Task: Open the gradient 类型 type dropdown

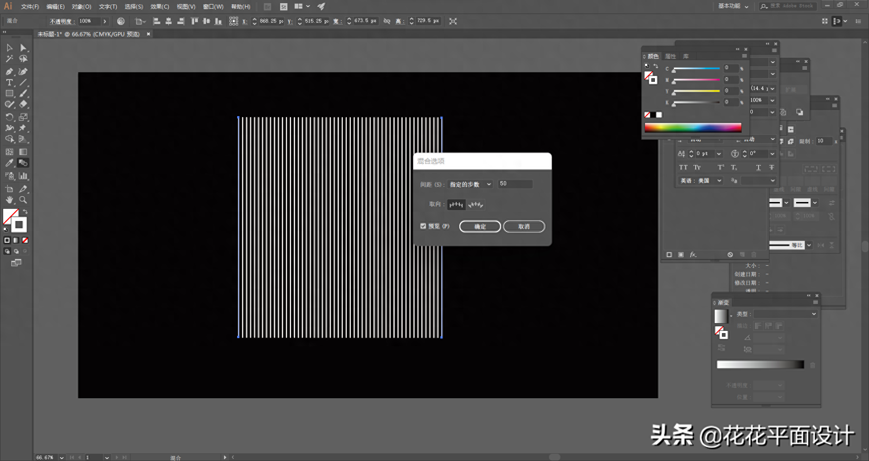Action: coord(785,314)
